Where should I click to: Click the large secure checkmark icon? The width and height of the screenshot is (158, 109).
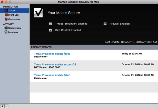38,13
